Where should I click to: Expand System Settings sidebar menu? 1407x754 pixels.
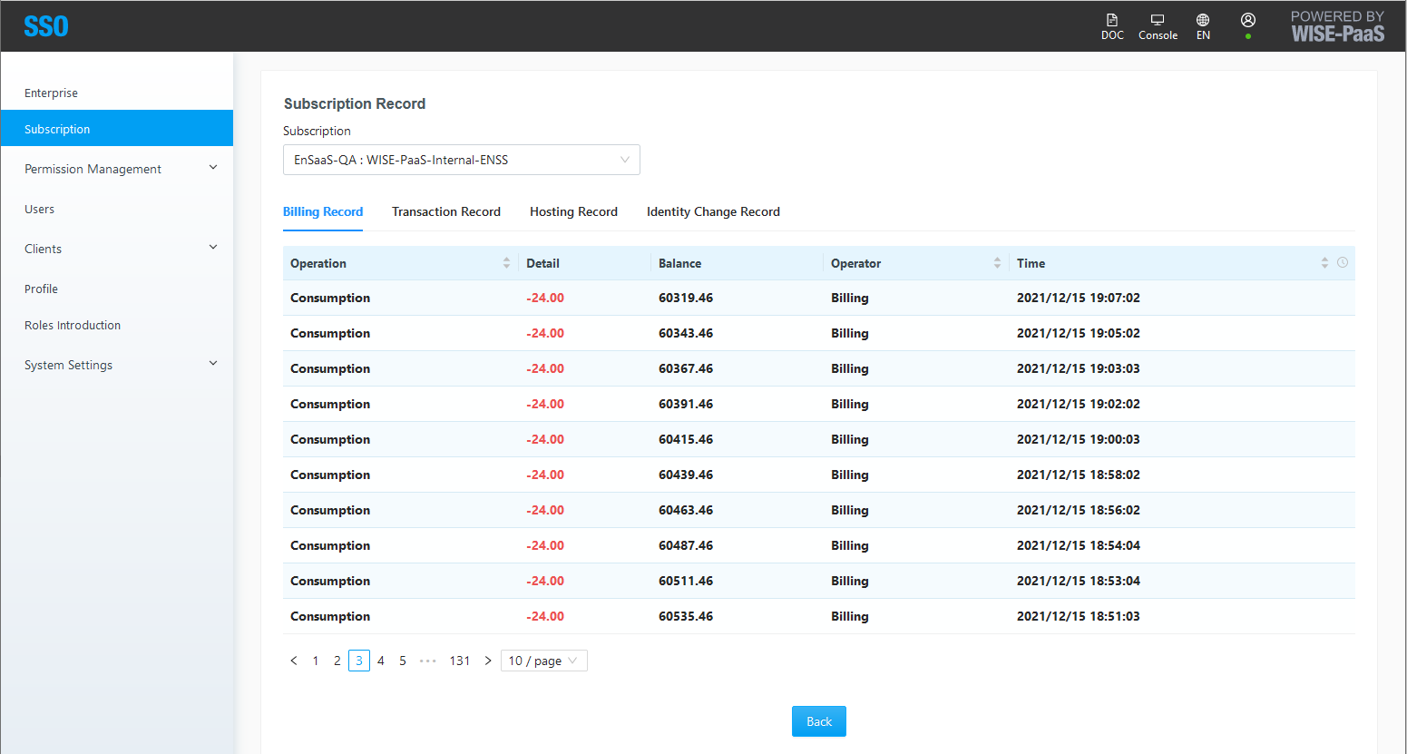(213, 364)
